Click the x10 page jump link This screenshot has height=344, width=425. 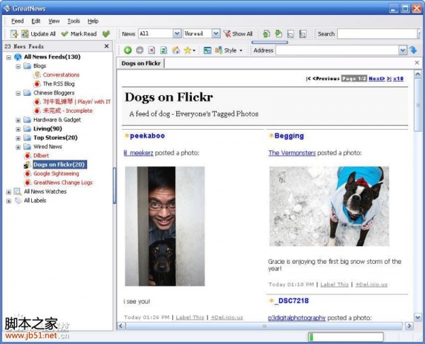coord(398,79)
